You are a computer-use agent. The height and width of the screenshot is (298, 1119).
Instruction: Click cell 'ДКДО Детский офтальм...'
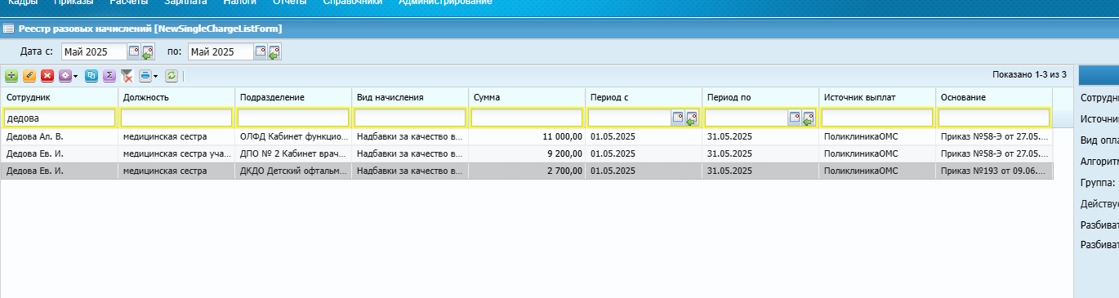tap(293, 171)
